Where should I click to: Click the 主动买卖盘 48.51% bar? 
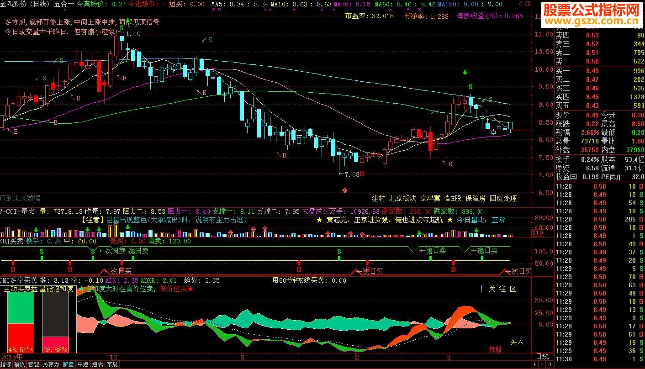(21, 322)
